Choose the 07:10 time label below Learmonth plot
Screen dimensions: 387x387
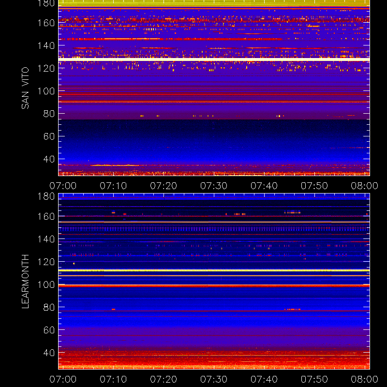pyautogui.click(x=113, y=379)
